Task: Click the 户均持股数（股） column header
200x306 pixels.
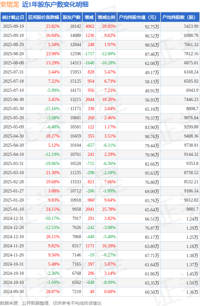Action: click(180, 17)
